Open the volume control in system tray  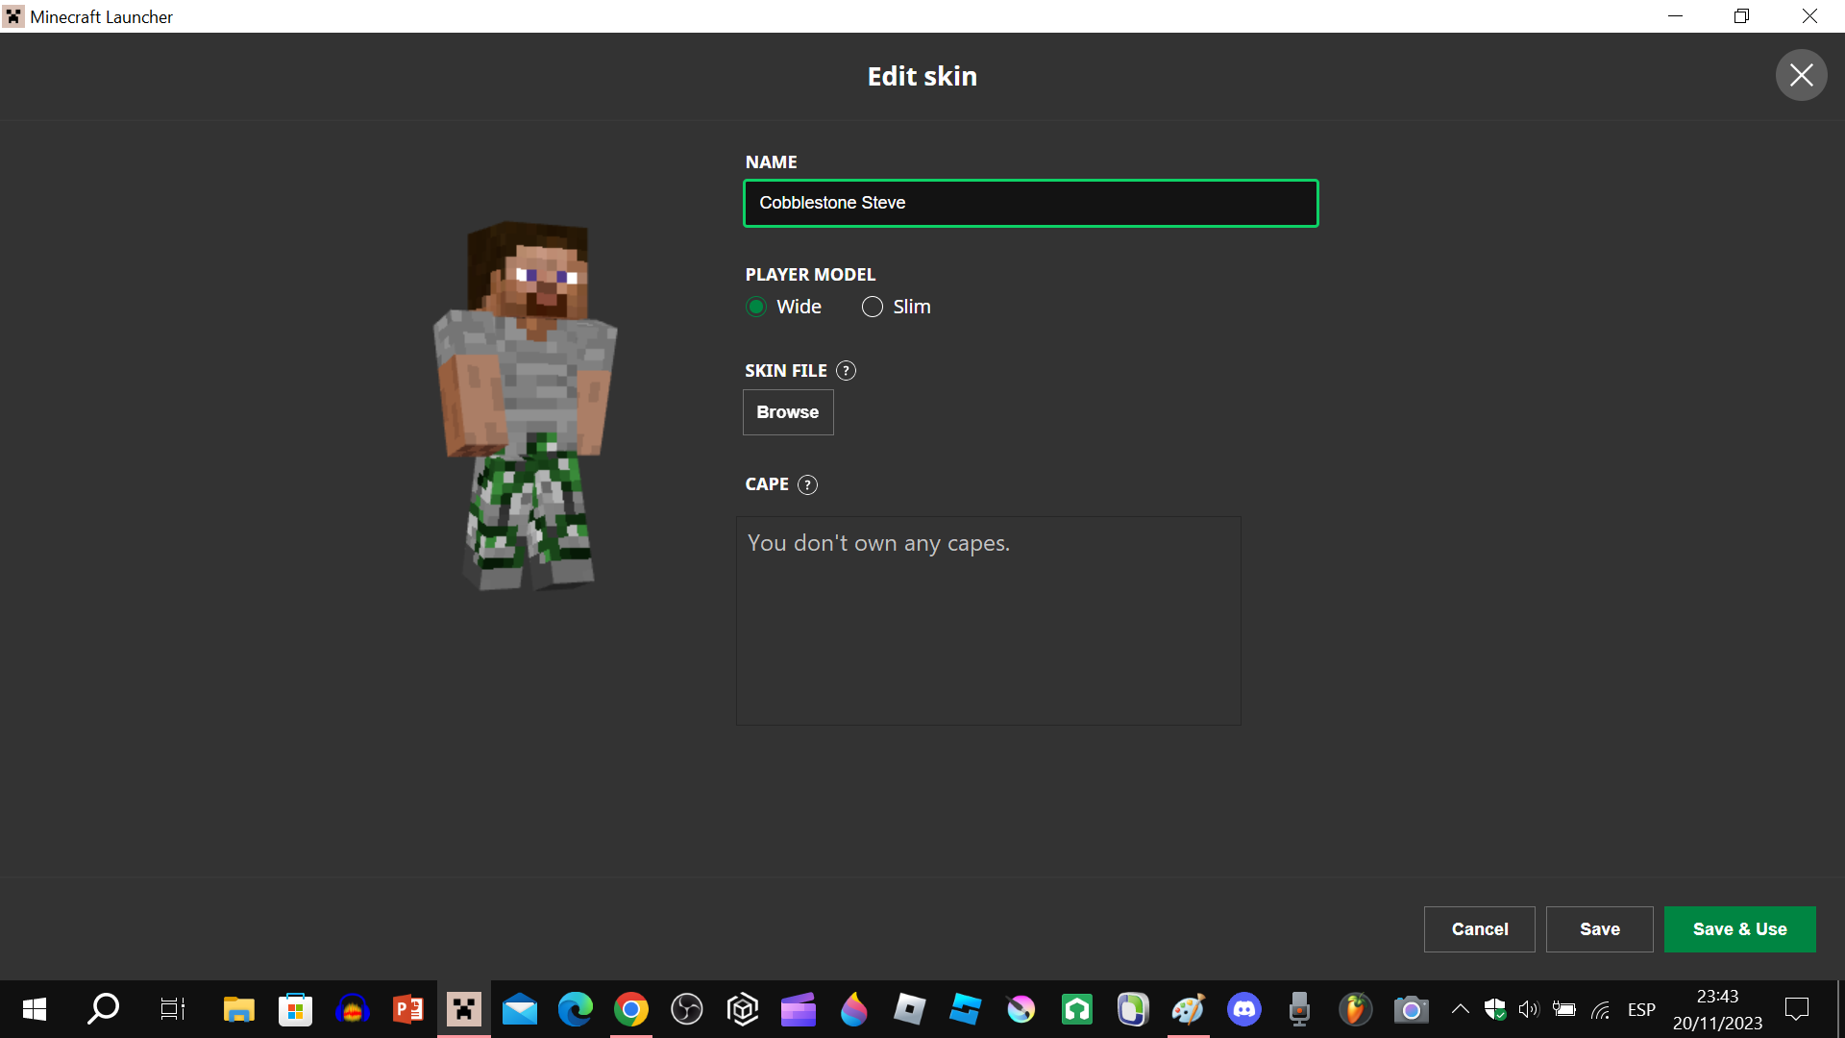coord(1528,1009)
